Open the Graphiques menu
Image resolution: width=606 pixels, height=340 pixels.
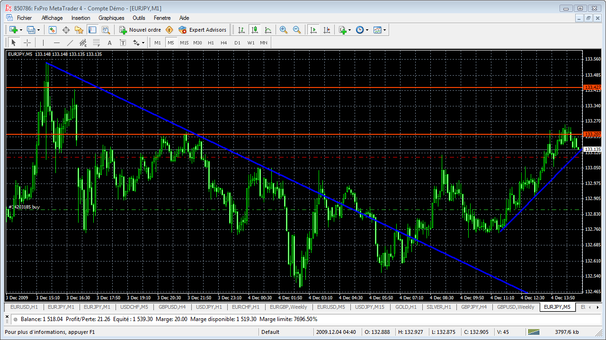tap(111, 18)
